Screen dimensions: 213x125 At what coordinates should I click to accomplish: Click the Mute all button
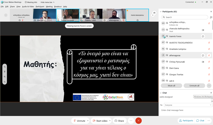(x=171, y=86)
